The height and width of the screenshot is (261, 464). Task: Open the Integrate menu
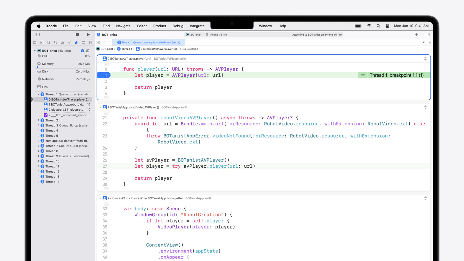(x=197, y=26)
